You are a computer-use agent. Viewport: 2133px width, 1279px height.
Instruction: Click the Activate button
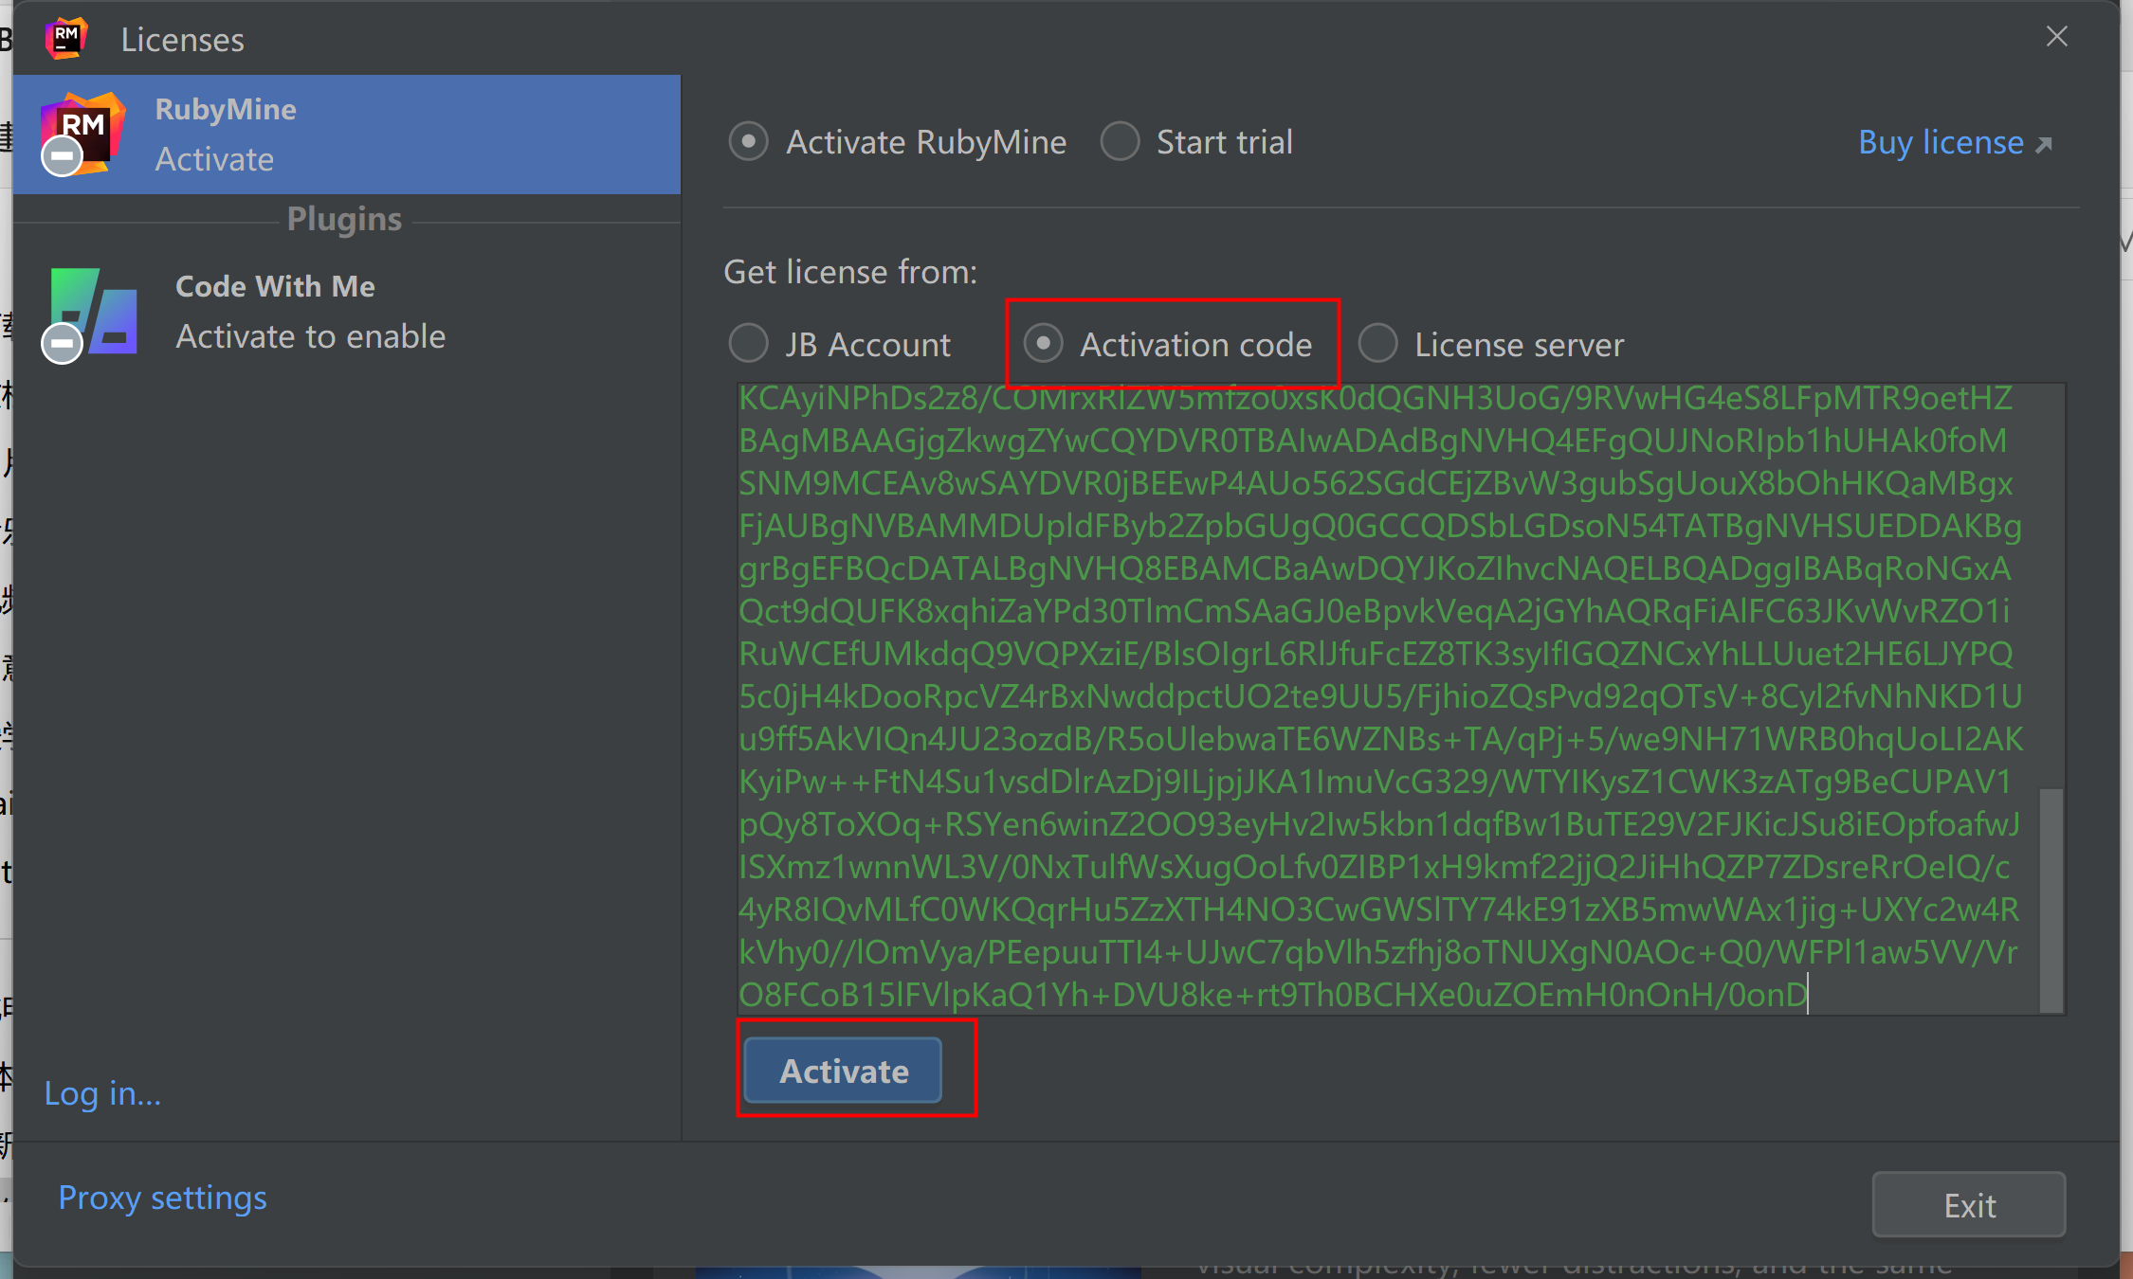coord(846,1071)
